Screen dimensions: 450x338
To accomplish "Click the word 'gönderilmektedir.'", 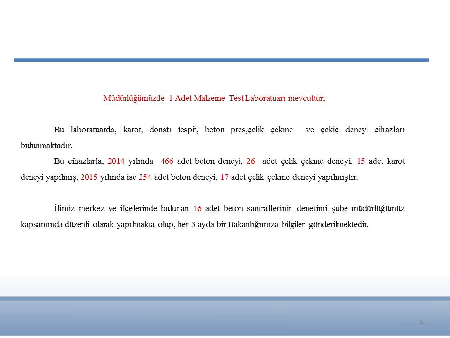I will (x=338, y=224).
